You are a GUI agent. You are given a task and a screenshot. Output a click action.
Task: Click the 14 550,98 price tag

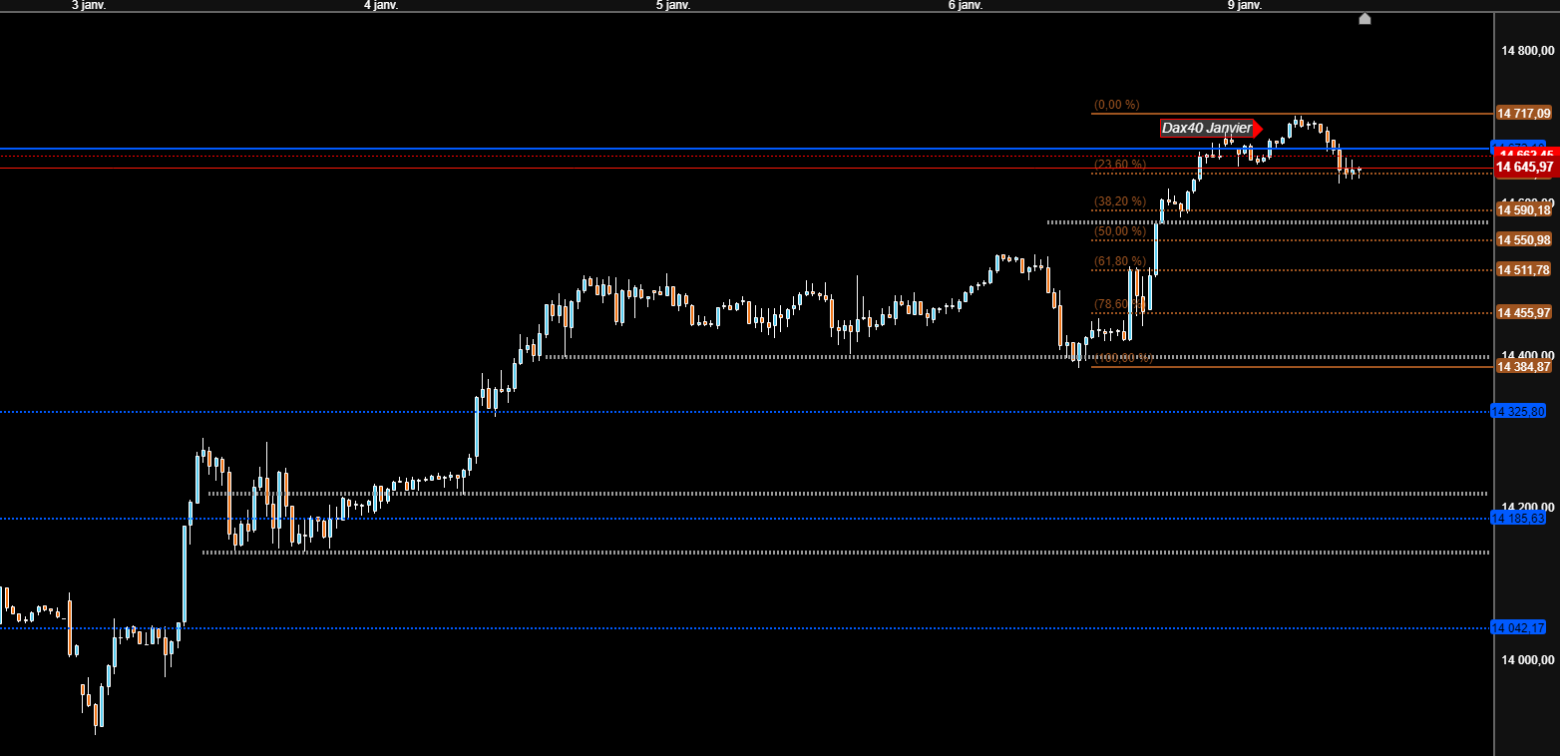coord(1524,239)
